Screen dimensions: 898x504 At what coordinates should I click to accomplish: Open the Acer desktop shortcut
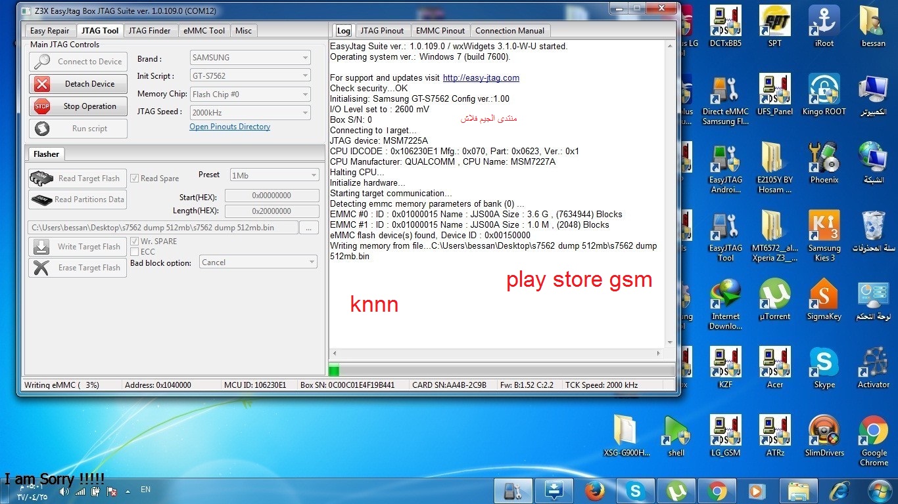pos(775,368)
